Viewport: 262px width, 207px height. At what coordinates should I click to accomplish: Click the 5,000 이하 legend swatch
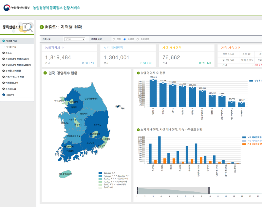(100, 187)
